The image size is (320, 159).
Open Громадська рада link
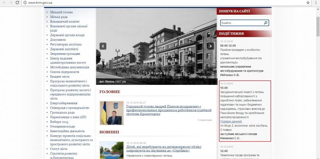[x=62, y=113]
